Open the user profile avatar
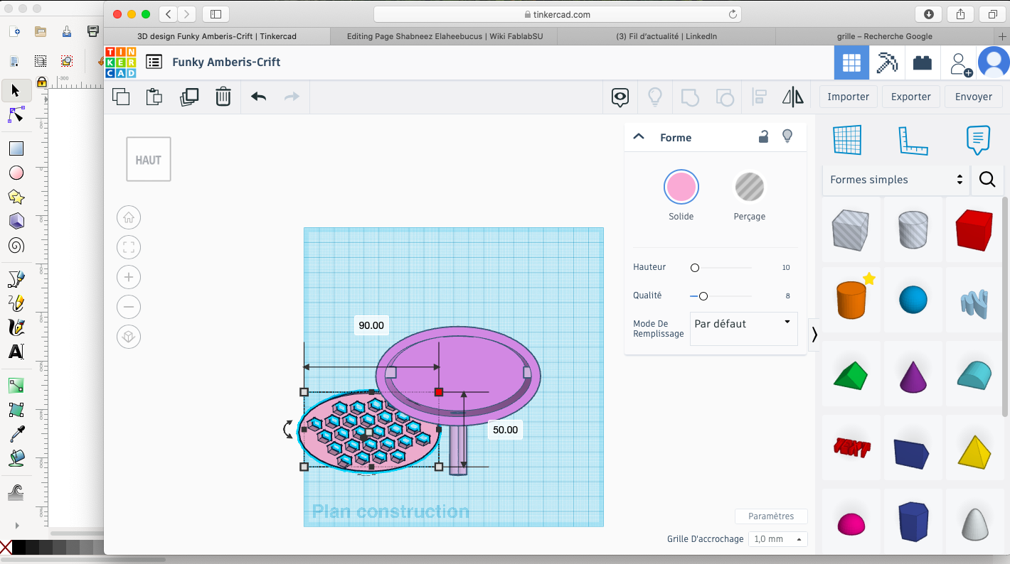This screenshot has height=564, width=1010. click(x=994, y=63)
